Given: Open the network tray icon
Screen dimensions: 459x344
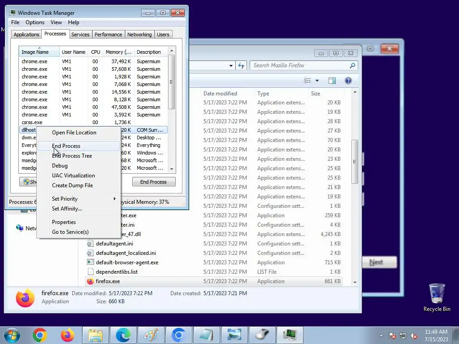Looking at the screenshot, I should (x=403, y=335).
